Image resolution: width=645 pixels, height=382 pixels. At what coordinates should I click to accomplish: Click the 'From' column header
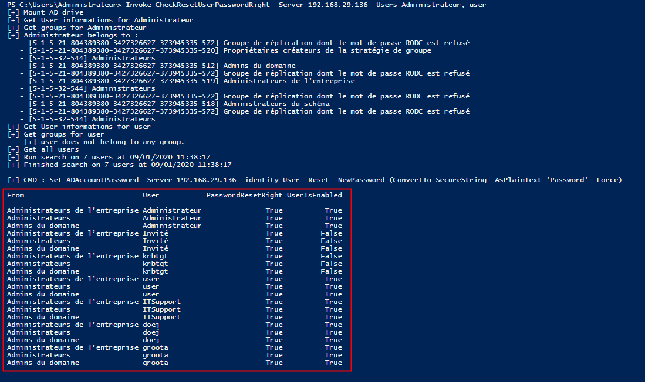[16, 195]
